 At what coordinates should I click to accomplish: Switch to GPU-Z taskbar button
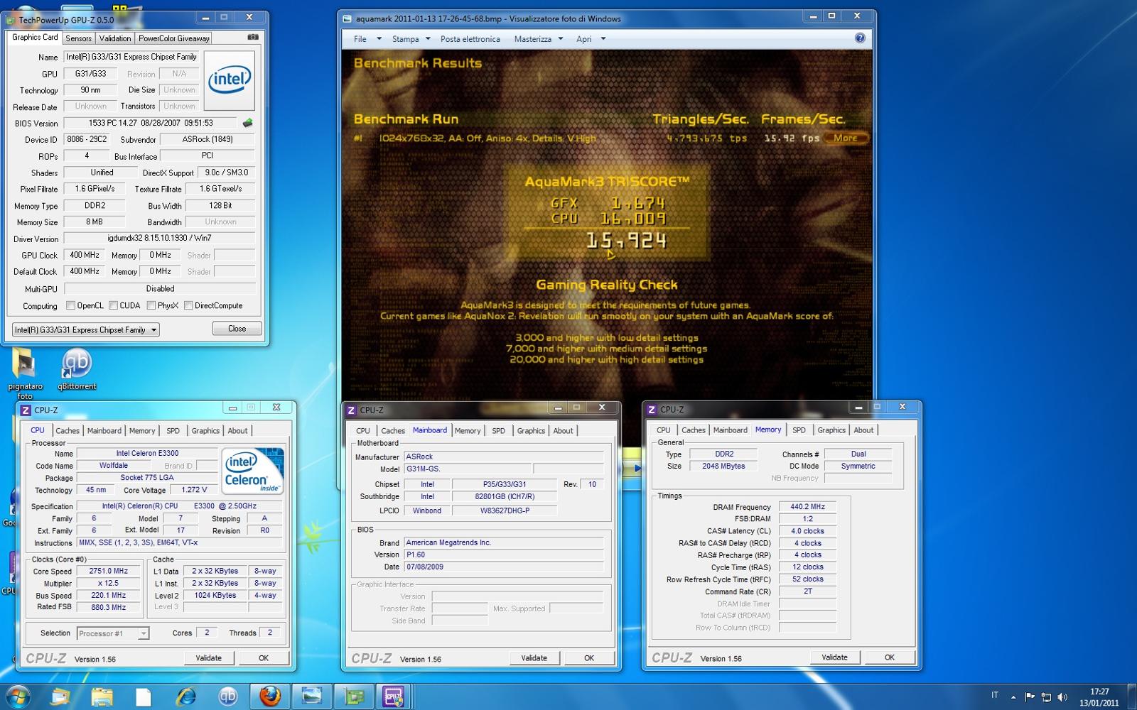click(352, 697)
